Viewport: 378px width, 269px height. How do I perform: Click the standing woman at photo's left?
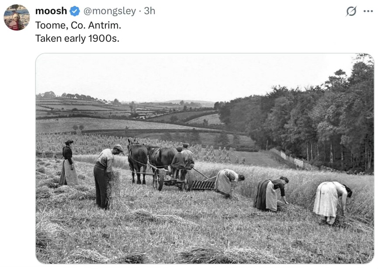tap(69, 163)
